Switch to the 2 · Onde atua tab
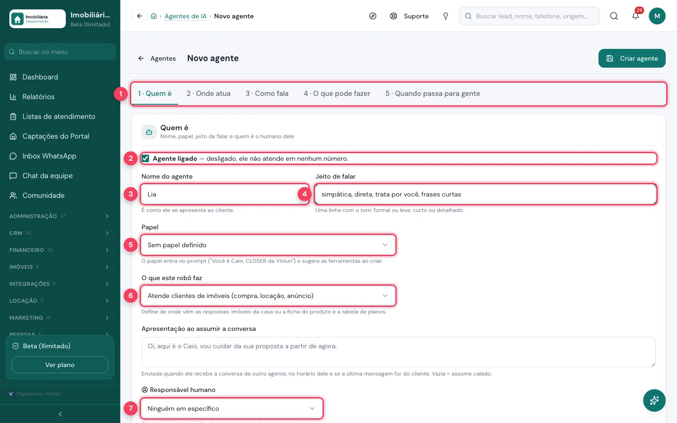 (209, 94)
